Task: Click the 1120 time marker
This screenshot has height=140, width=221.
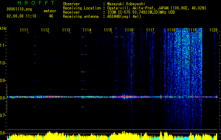Action: (x=213, y=30)
